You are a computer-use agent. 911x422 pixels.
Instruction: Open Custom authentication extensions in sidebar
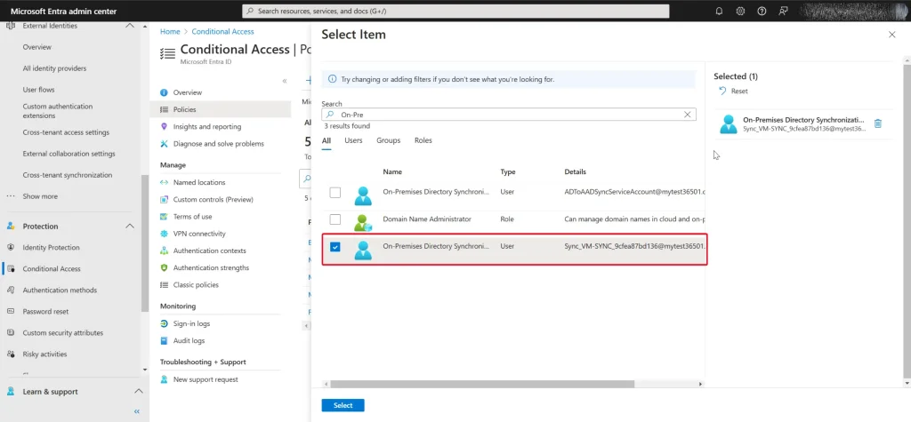58,111
